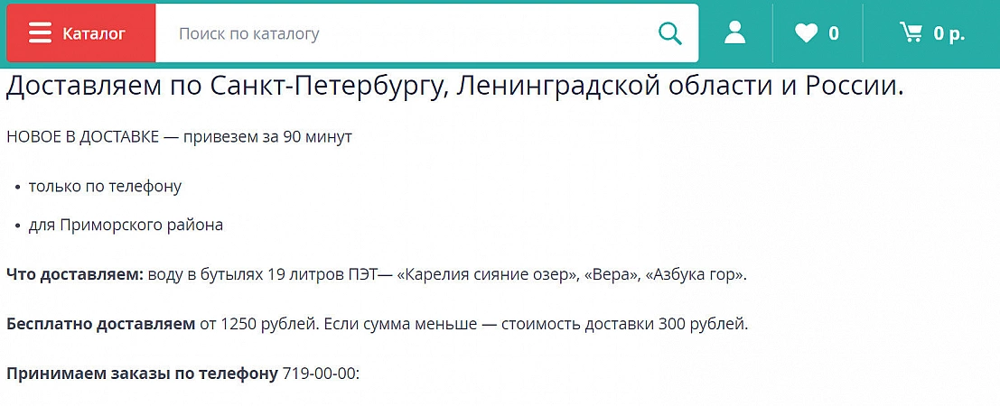
Task: Open the Каталог button label
Action: point(94,33)
